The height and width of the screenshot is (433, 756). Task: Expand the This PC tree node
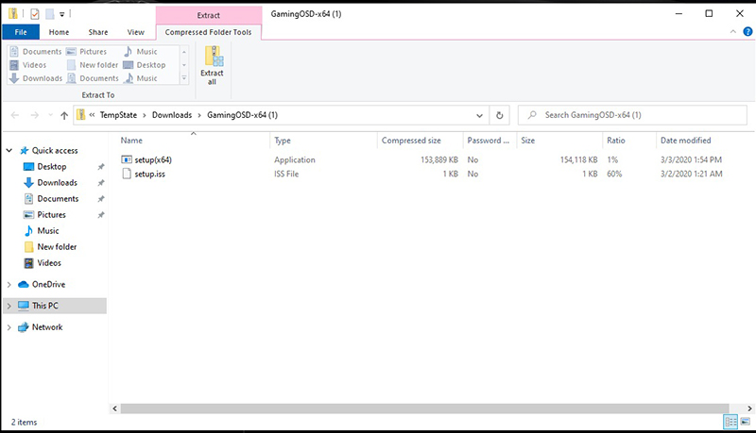click(x=9, y=306)
